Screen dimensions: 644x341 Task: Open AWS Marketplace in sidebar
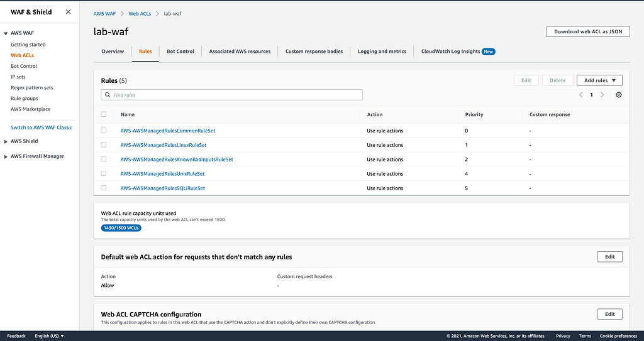[30, 109]
